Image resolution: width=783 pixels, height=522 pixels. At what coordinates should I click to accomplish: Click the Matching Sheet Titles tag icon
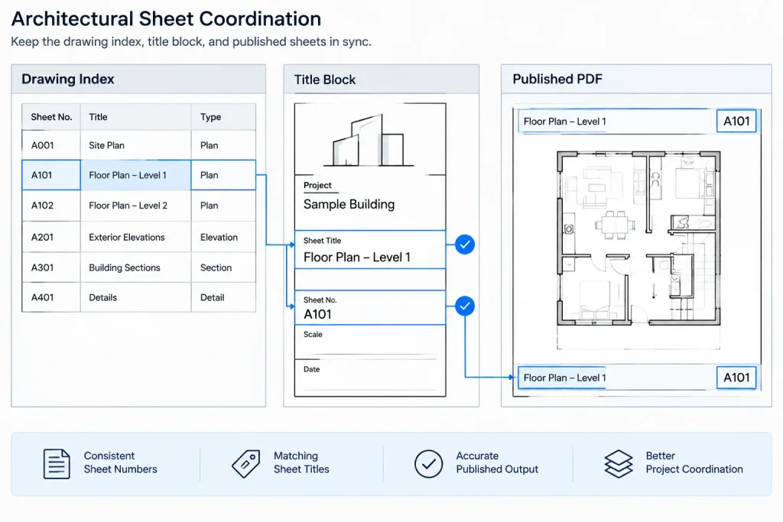click(x=245, y=464)
